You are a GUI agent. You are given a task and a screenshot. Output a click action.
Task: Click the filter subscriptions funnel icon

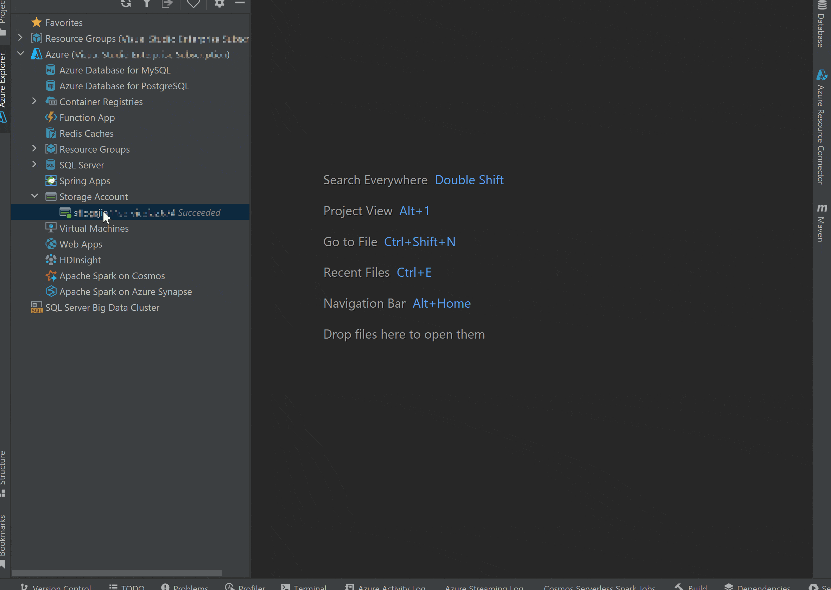click(x=146, y=3)
